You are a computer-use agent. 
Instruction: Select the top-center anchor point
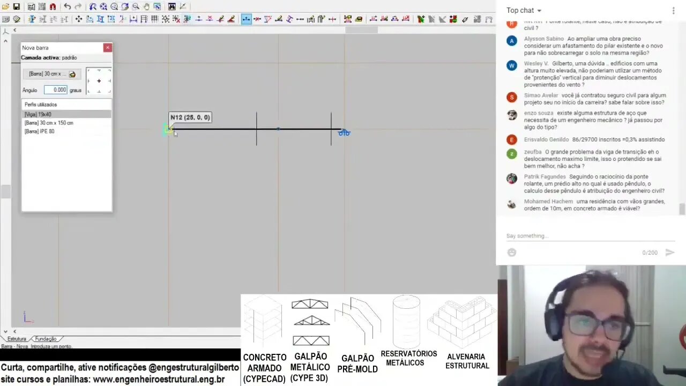click(x=99, y=70)
